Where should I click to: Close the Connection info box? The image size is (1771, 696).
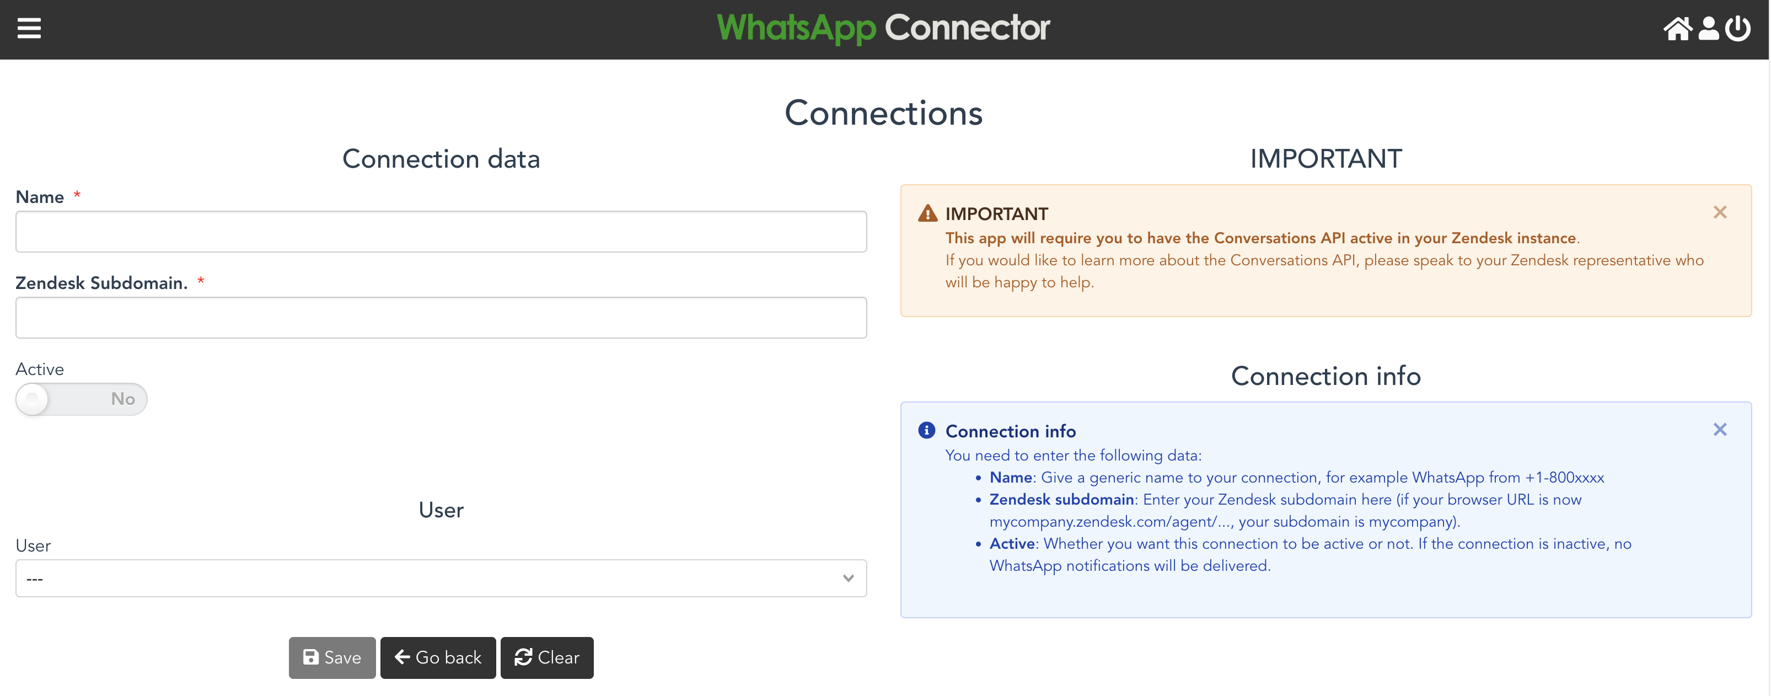point(1719,430)
